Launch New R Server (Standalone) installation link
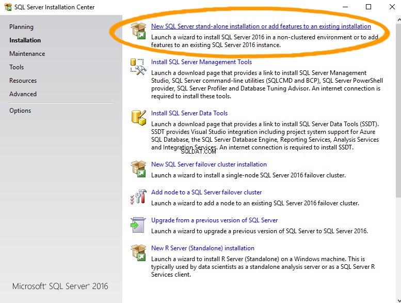Viewport: 401px width, 303px height. [202, 248]
